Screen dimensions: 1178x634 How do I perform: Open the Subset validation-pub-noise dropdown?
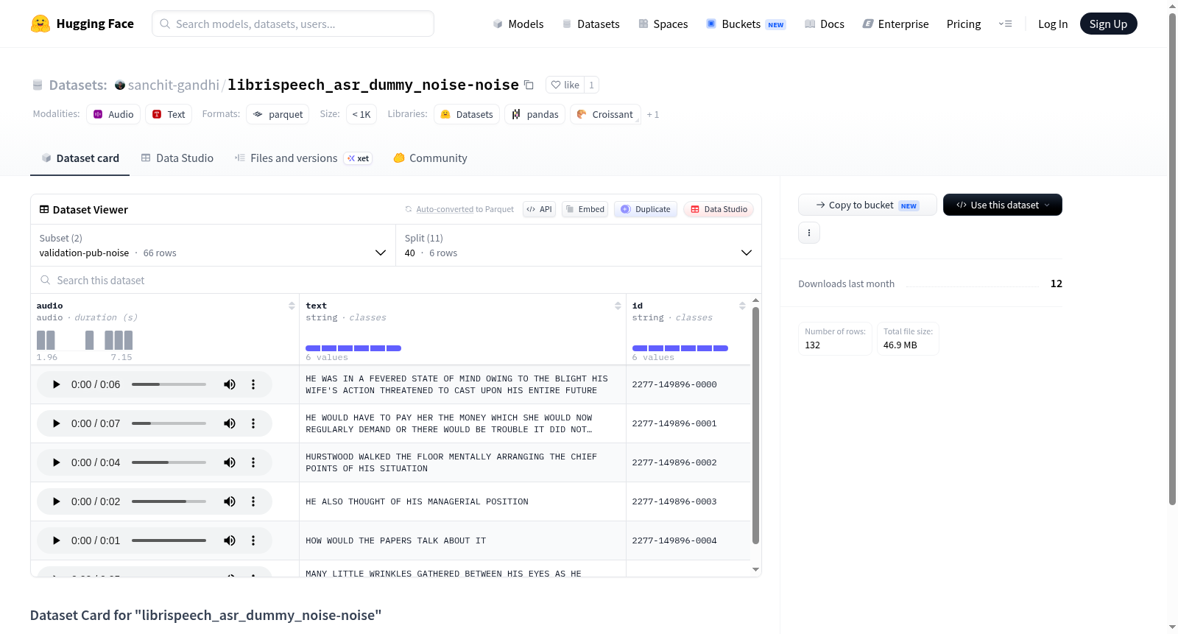213,245
